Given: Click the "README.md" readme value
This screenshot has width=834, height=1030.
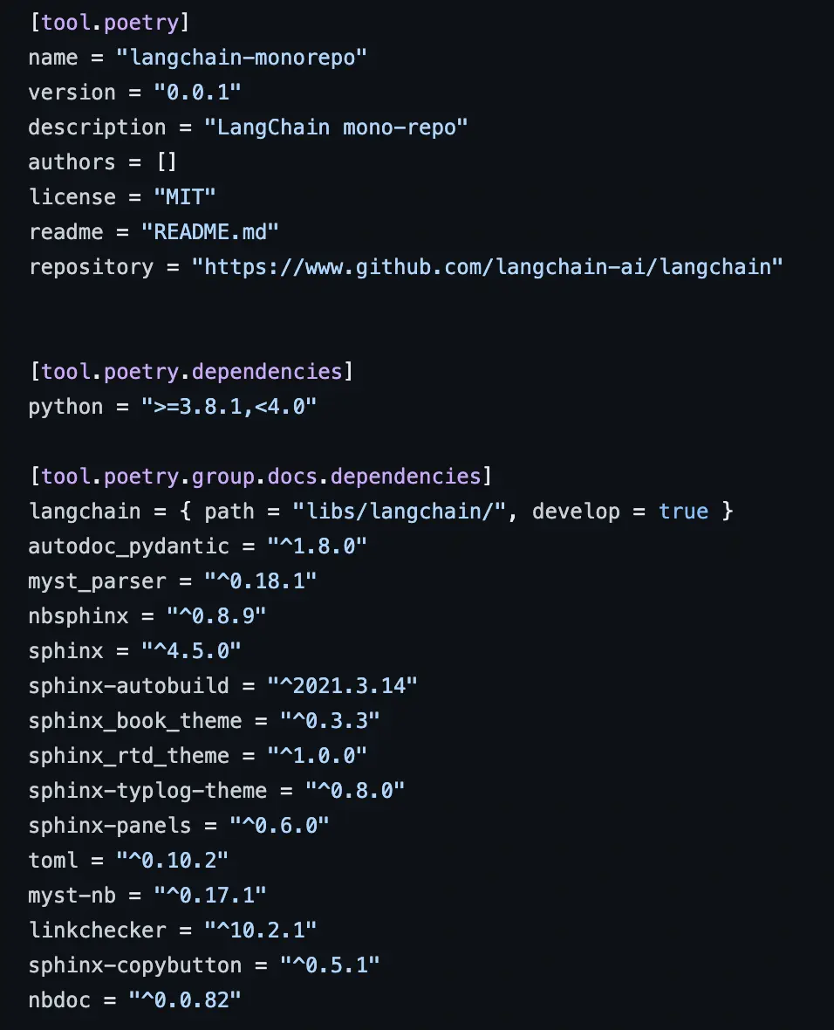Looking at the screenshot, I should coord(210,232).
